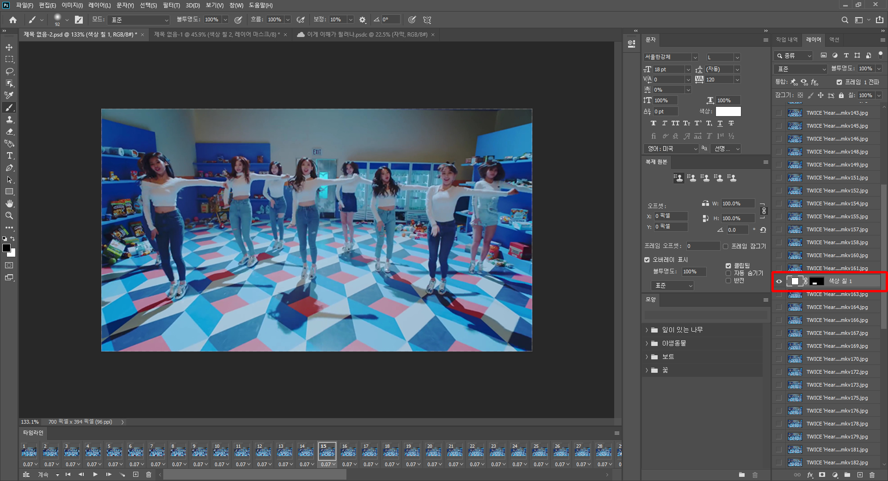
Task: Toggle 클립됨 checkbox
Action: click(x=728, y=265)
